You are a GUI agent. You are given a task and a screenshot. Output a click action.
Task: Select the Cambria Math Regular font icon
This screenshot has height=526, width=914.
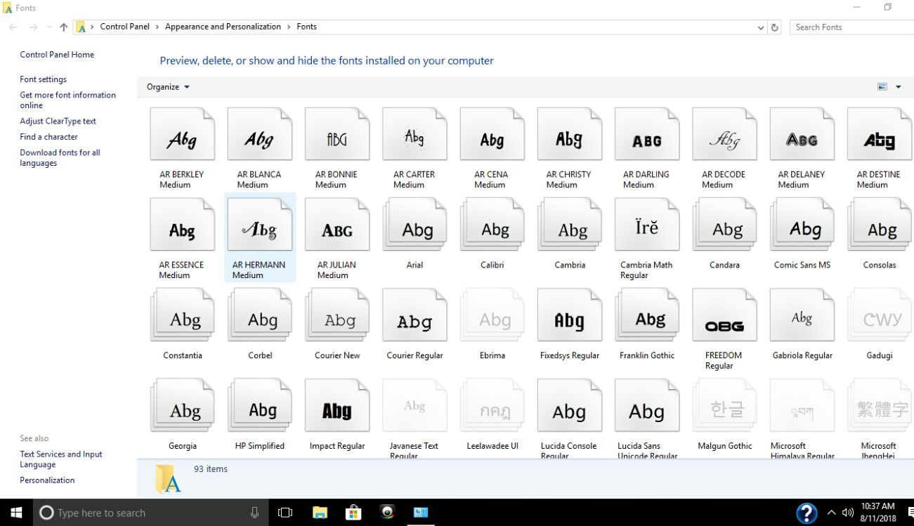pyautogui.click(x=647, y=225)
